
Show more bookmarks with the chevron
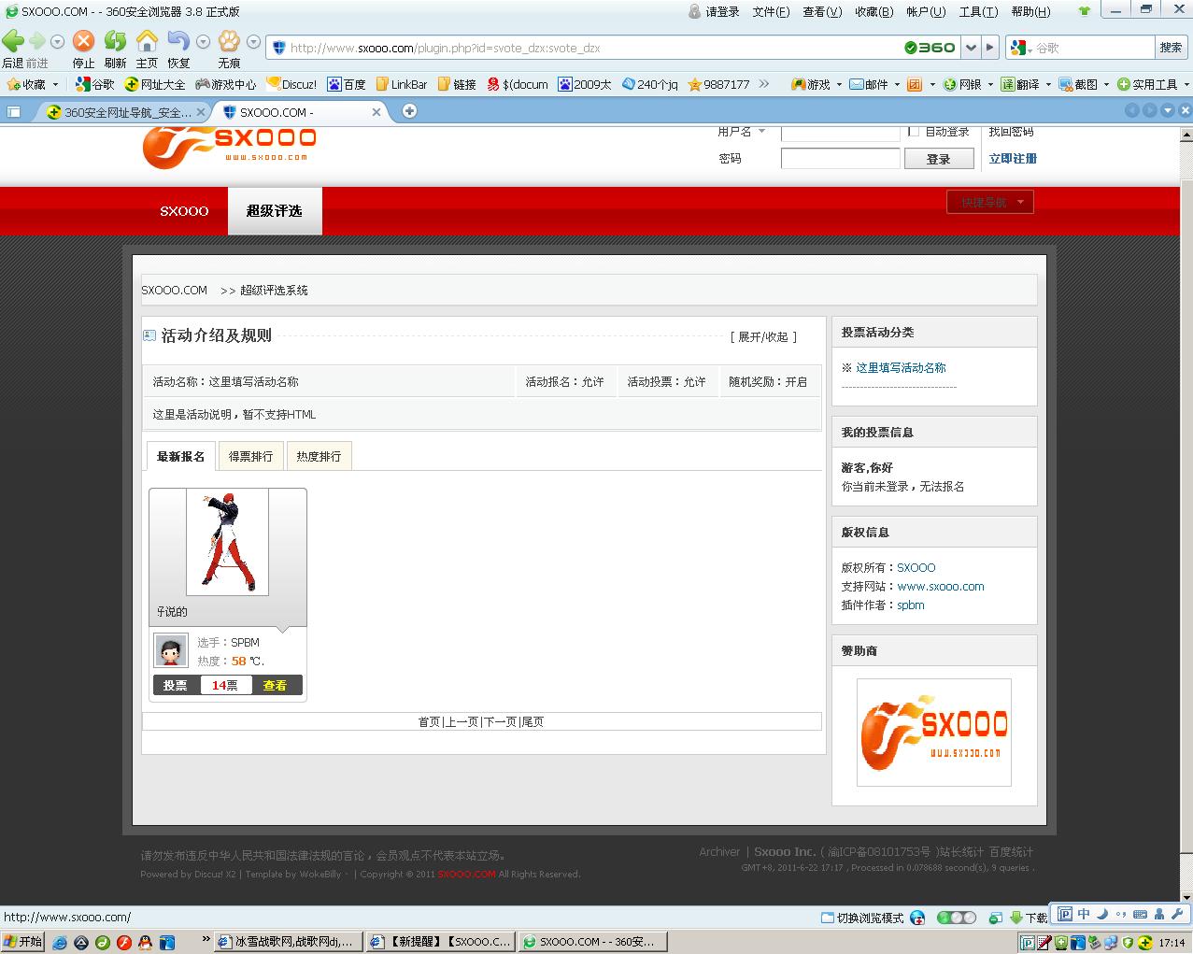coord(763,84)
